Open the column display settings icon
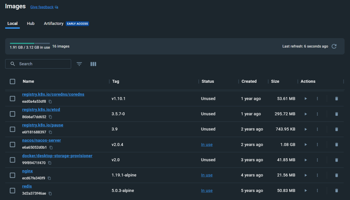 tap(93, 64)
